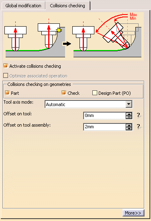Uncheck the Part geometry checkbox

pos(7,93)
